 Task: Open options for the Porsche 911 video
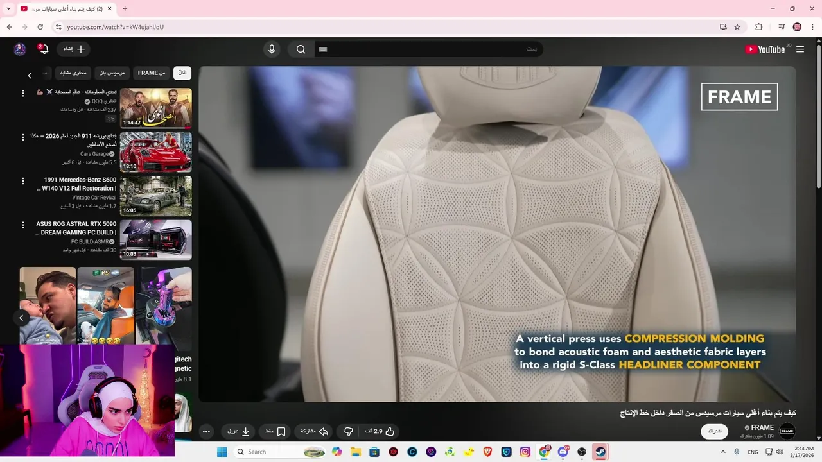pyautogui.click(x=23, y=137)
